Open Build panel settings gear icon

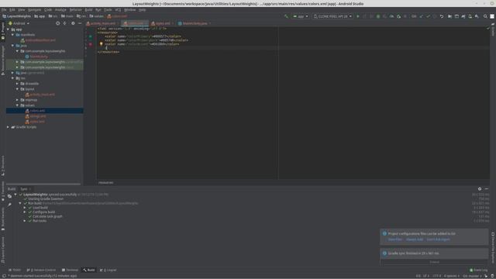[480, 189]
